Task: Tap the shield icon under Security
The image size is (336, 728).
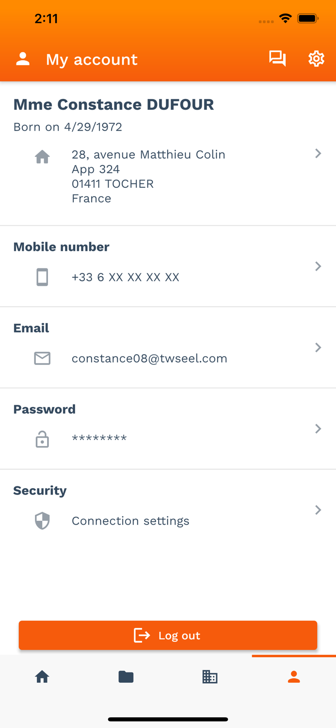Action: pos(42,521)
